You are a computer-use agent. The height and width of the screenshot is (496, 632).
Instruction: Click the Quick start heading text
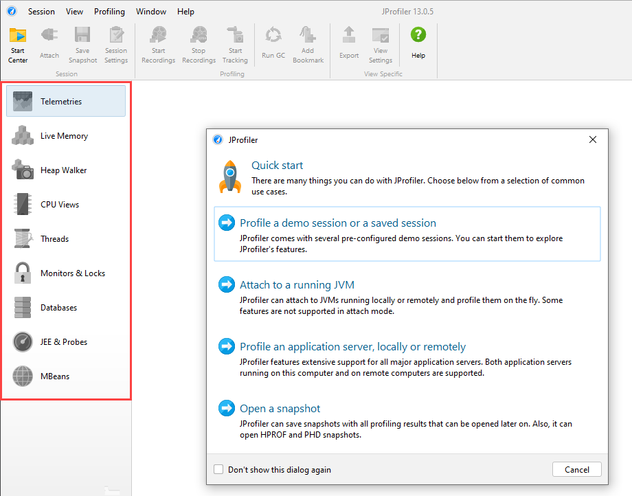(x=278, y=165)
